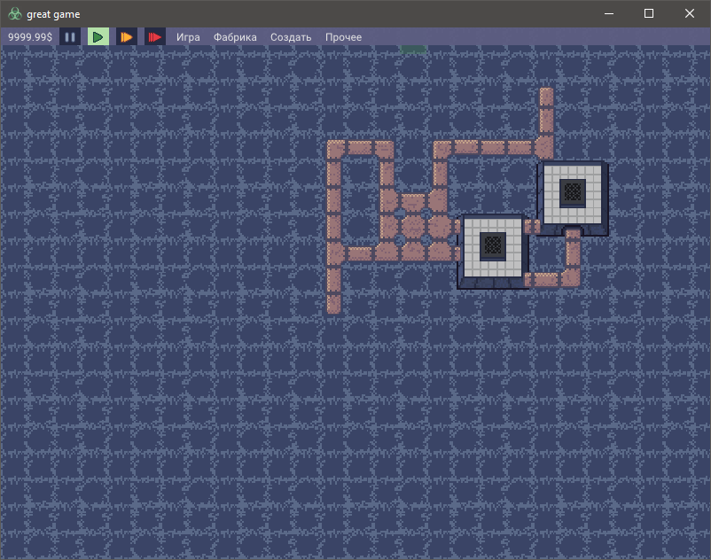
Task: Click the 9999.99$ money counter
Action: click(30, 37)
